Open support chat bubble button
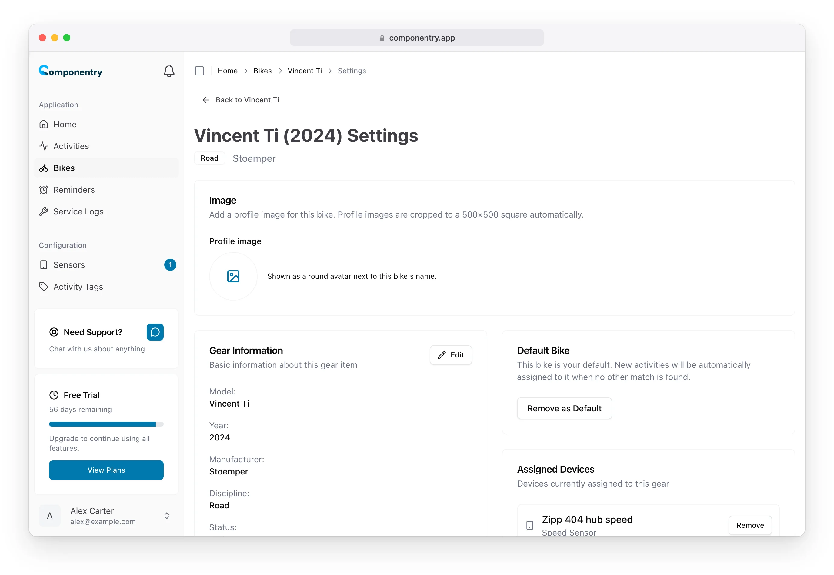Image resolution: width=834 pixels, height=575 pixels. pos(155,332)
